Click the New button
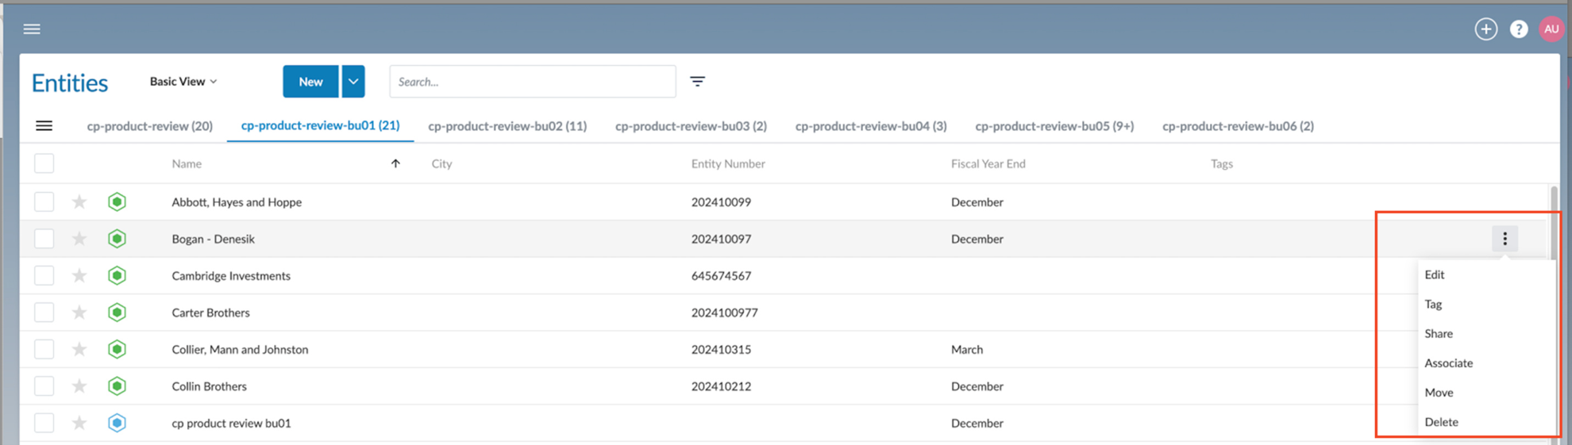 (310, 82)
